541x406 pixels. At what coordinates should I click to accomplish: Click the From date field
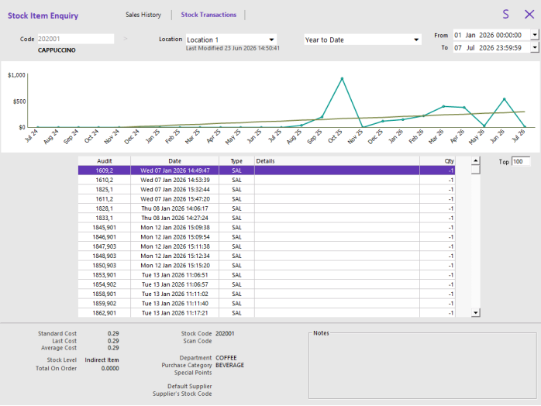[491, 35]
